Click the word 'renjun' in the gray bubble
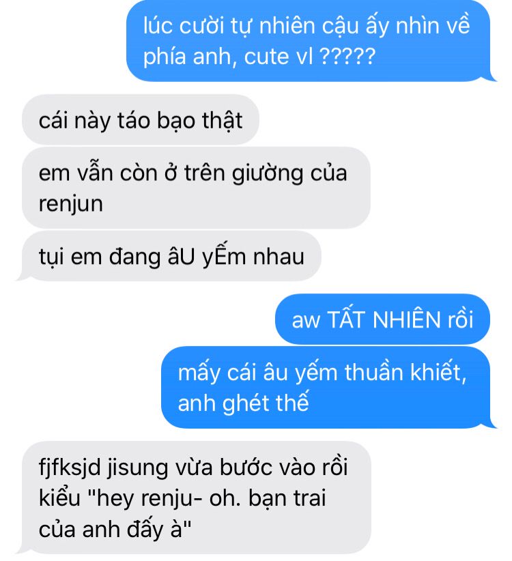This screenshot has height=561, width=512. coord(71,204)
